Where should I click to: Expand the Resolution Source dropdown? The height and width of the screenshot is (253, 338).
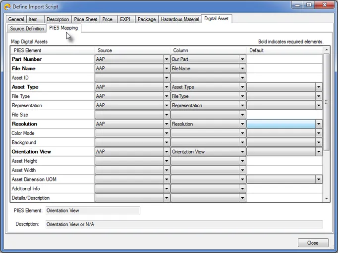point(167,124)
